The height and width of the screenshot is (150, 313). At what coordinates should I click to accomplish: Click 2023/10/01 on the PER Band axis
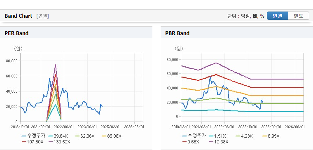point(88,127)
